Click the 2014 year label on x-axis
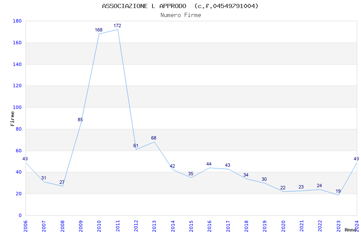The height and width of the screenshot is (234, 361). point(173,226)
